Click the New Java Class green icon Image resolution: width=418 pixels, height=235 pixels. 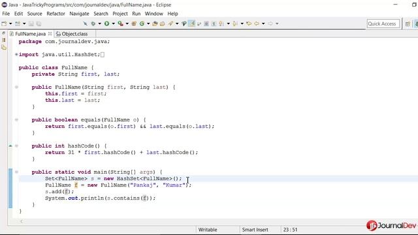[142, 23]
